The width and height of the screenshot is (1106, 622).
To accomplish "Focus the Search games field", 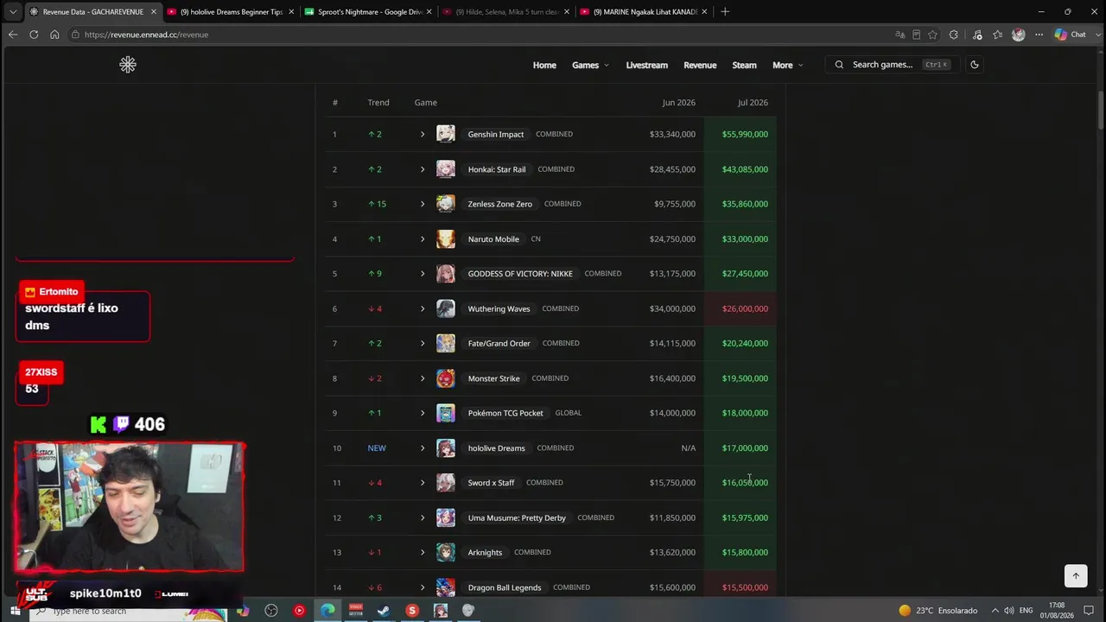I will (x=891, y=65).
